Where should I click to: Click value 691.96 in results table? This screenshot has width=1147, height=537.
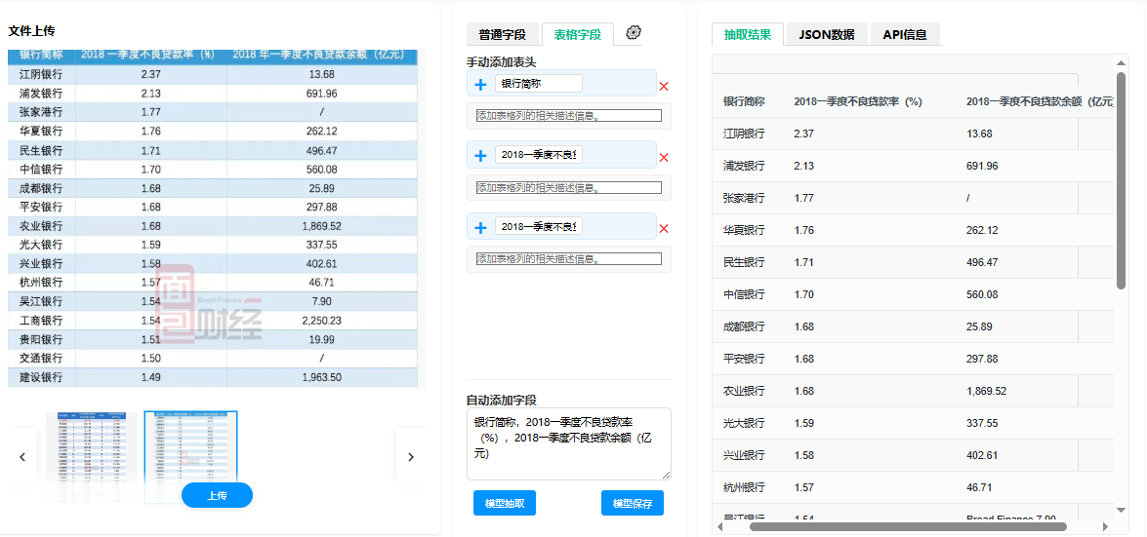point(981,166)
